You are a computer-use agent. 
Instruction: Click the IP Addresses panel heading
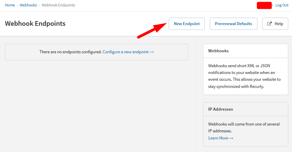220,109
